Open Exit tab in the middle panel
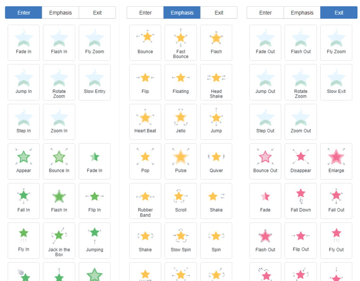The image size is (360, 281). [x=219, y=13]
